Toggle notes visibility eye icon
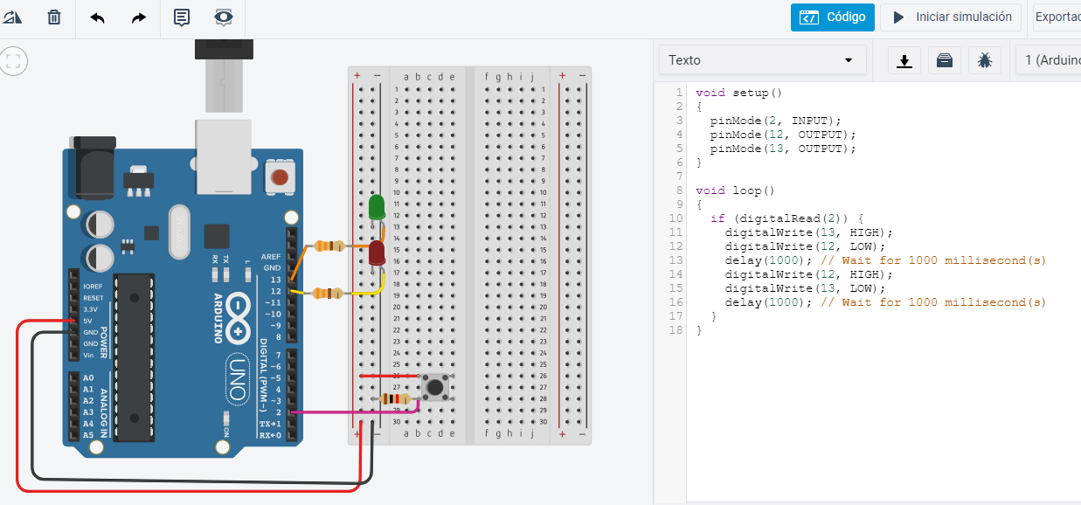The width and height of the screenshot is (1081, 505). tap(224, 17)
